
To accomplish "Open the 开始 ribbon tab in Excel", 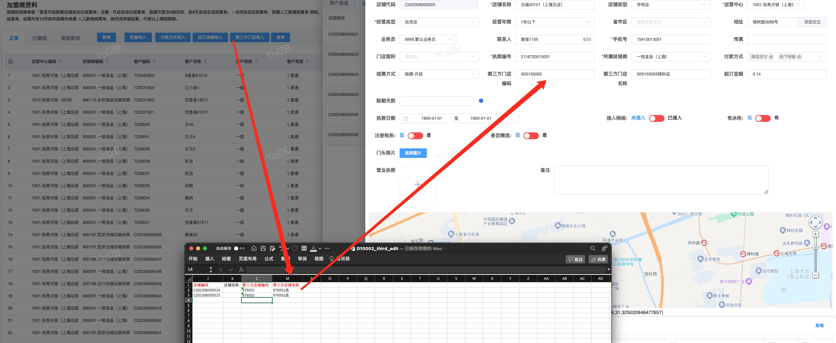I will pyautogui.click(x=193, y=259).
